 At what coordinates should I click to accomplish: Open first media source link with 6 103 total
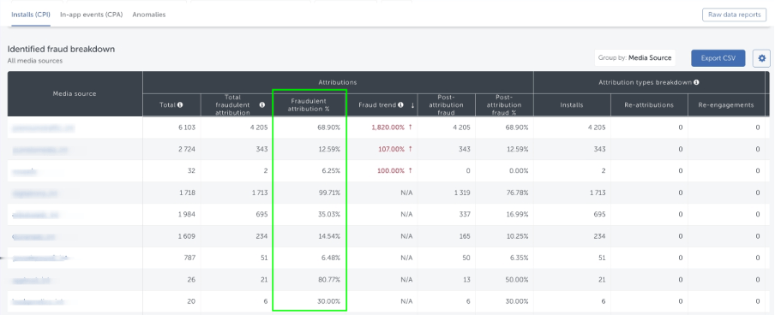point(44,128)
